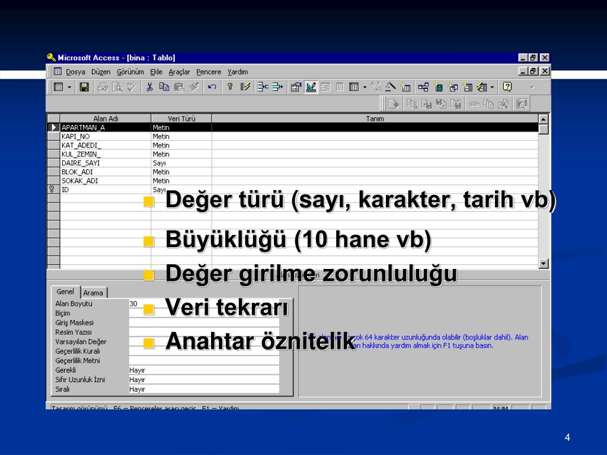This screenshot has width=607, height=455.
Task: Click the Veri Türü column header
Action: 181,118
